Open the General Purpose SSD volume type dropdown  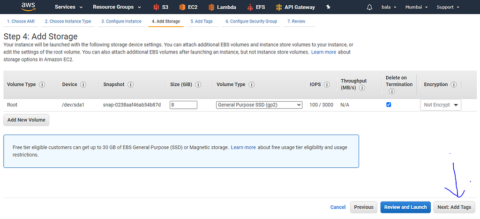pyautogui.click(x=259, y=105)
